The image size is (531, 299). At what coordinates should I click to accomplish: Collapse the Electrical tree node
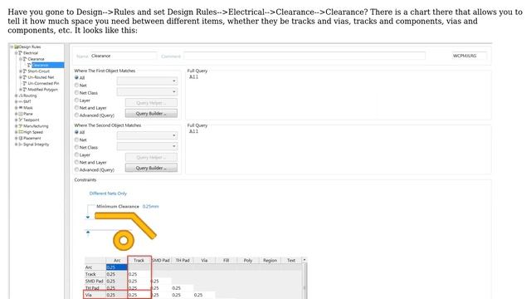(x=16, y=53)
